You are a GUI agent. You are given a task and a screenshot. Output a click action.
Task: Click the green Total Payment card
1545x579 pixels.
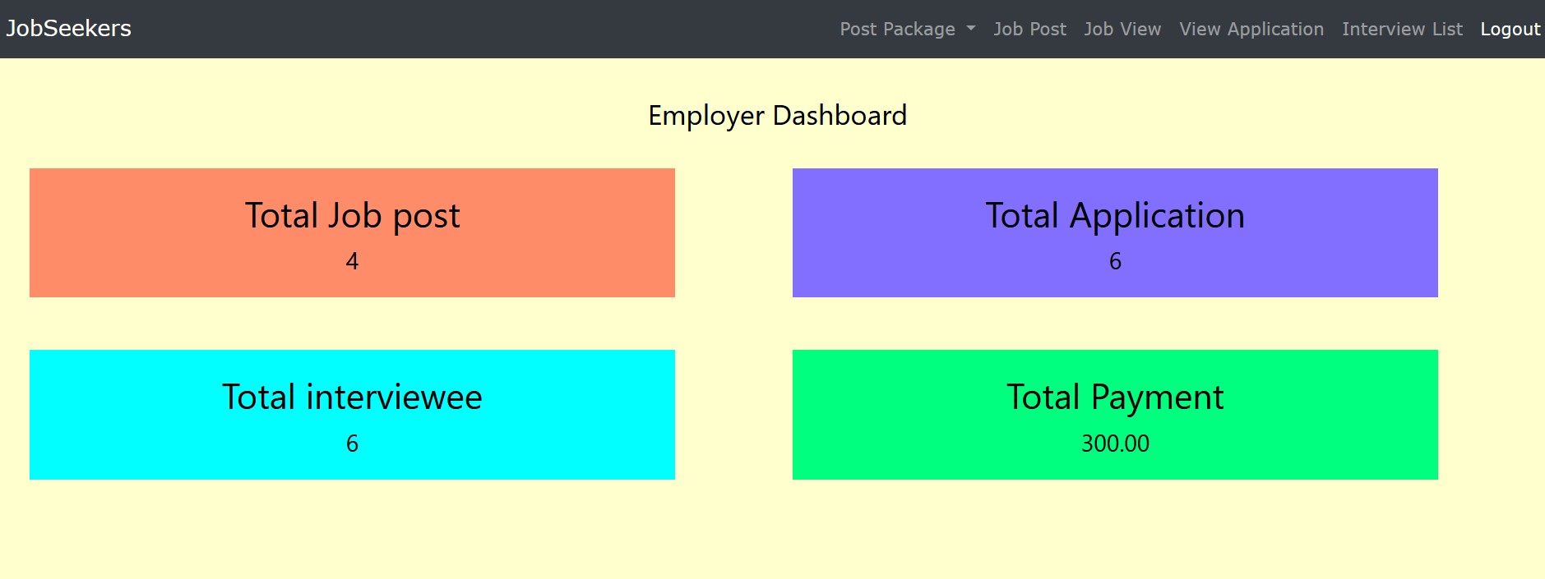[1115, 415]
